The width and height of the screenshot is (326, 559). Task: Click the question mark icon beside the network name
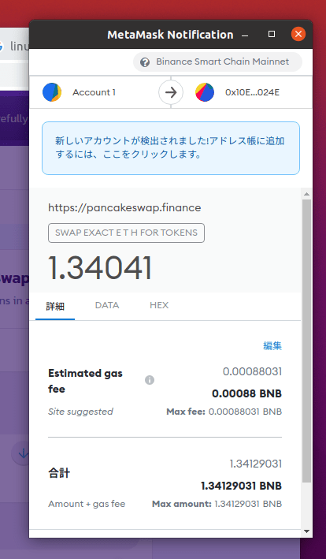pyautogui.click(x=145, y=62)
